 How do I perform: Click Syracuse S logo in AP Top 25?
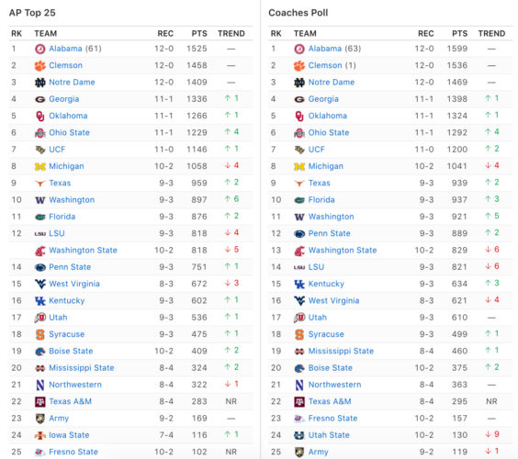(x=40, y=334)
